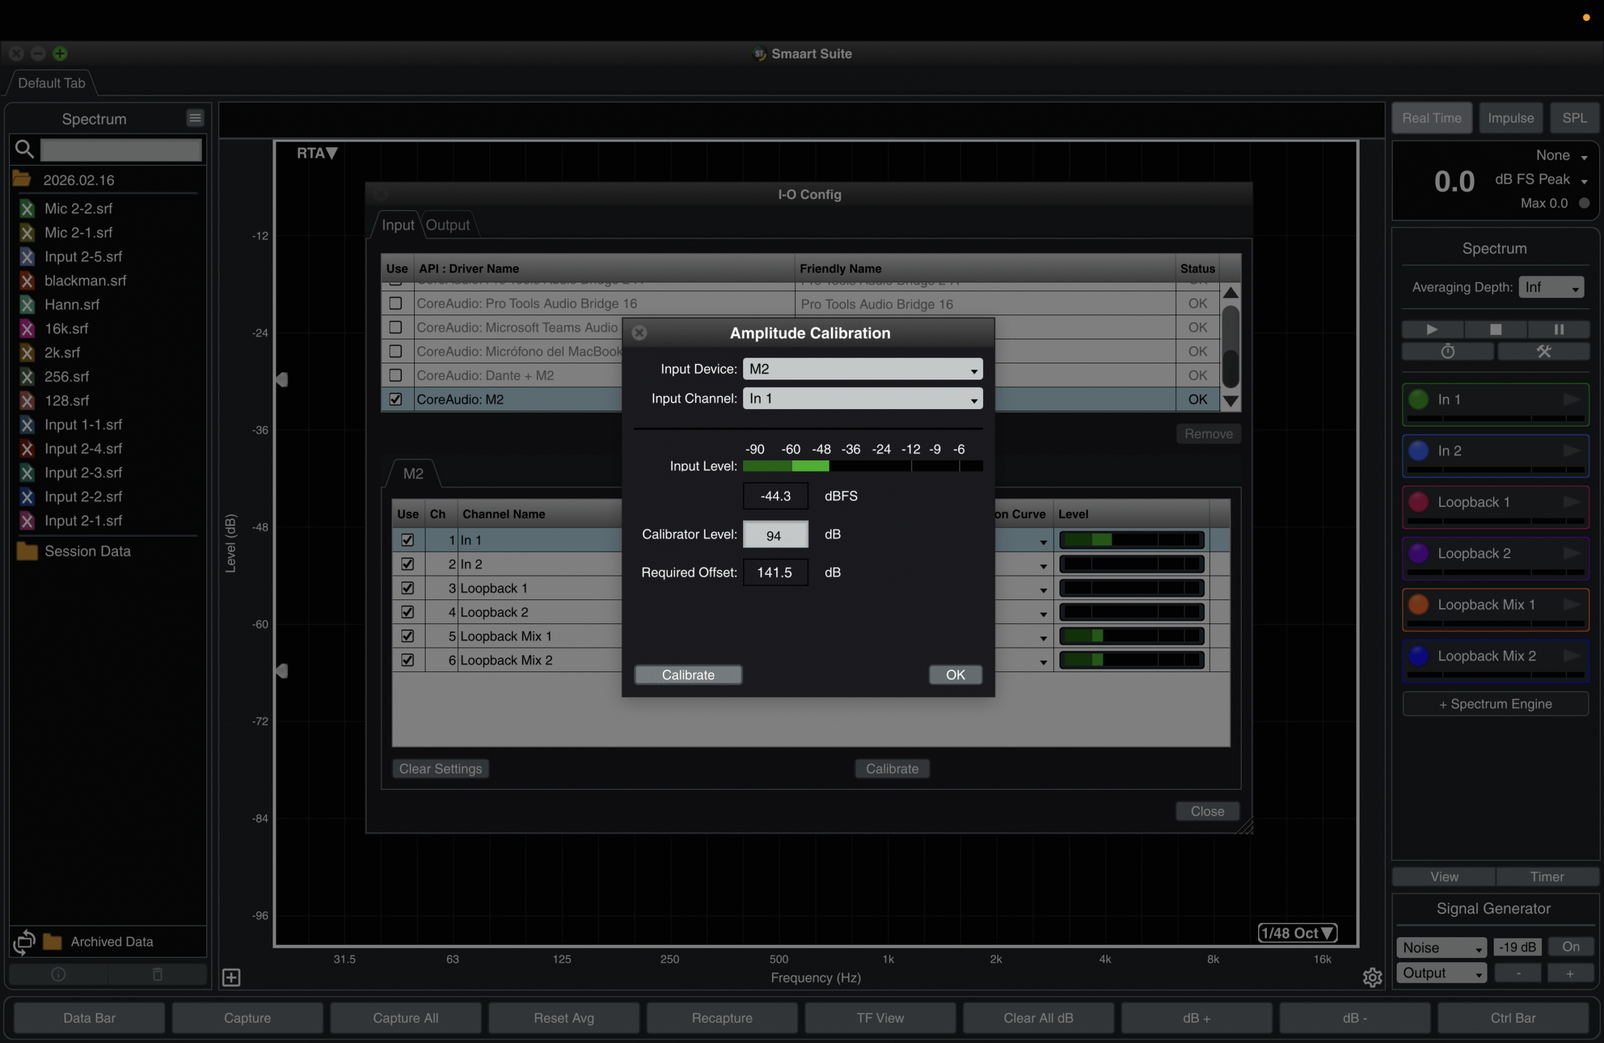Toggle the signal generator On button
The height and width of the screenshot is (1043, 1604).
click(1570, 947)
